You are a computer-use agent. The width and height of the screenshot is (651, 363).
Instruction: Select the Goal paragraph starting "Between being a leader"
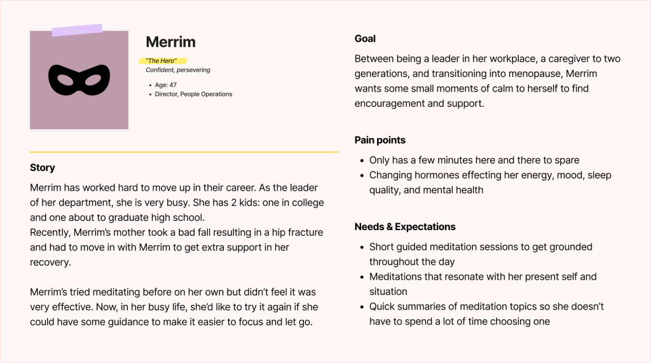(487, 81)
